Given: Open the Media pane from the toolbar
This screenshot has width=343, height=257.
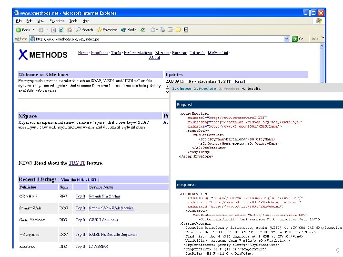Looking at the screenshot, I should (129, 30).
